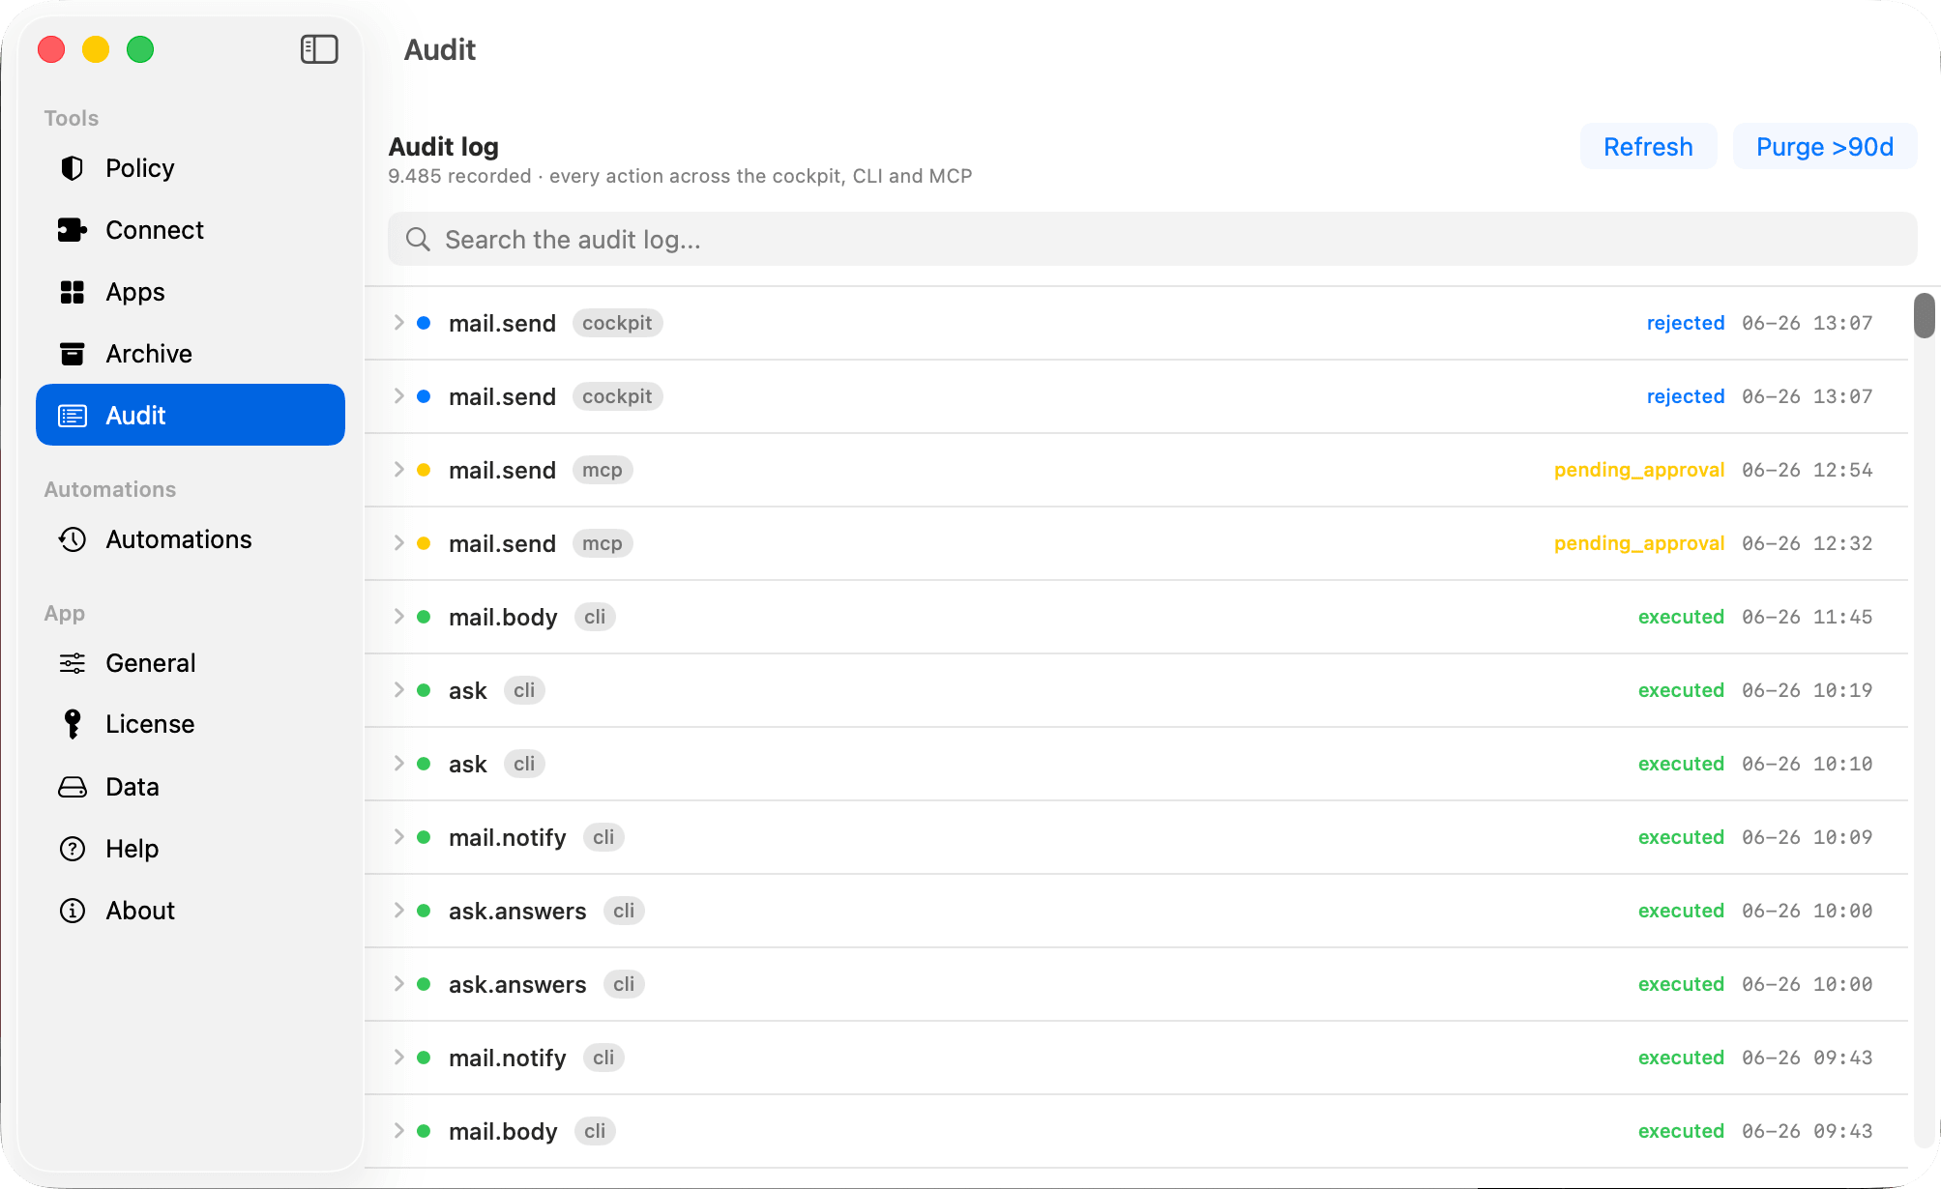The width and height of the screenshot is (1941, 1189).
Task: Expand the mail.notify entry at 10:09
Action: pos(398,837)
